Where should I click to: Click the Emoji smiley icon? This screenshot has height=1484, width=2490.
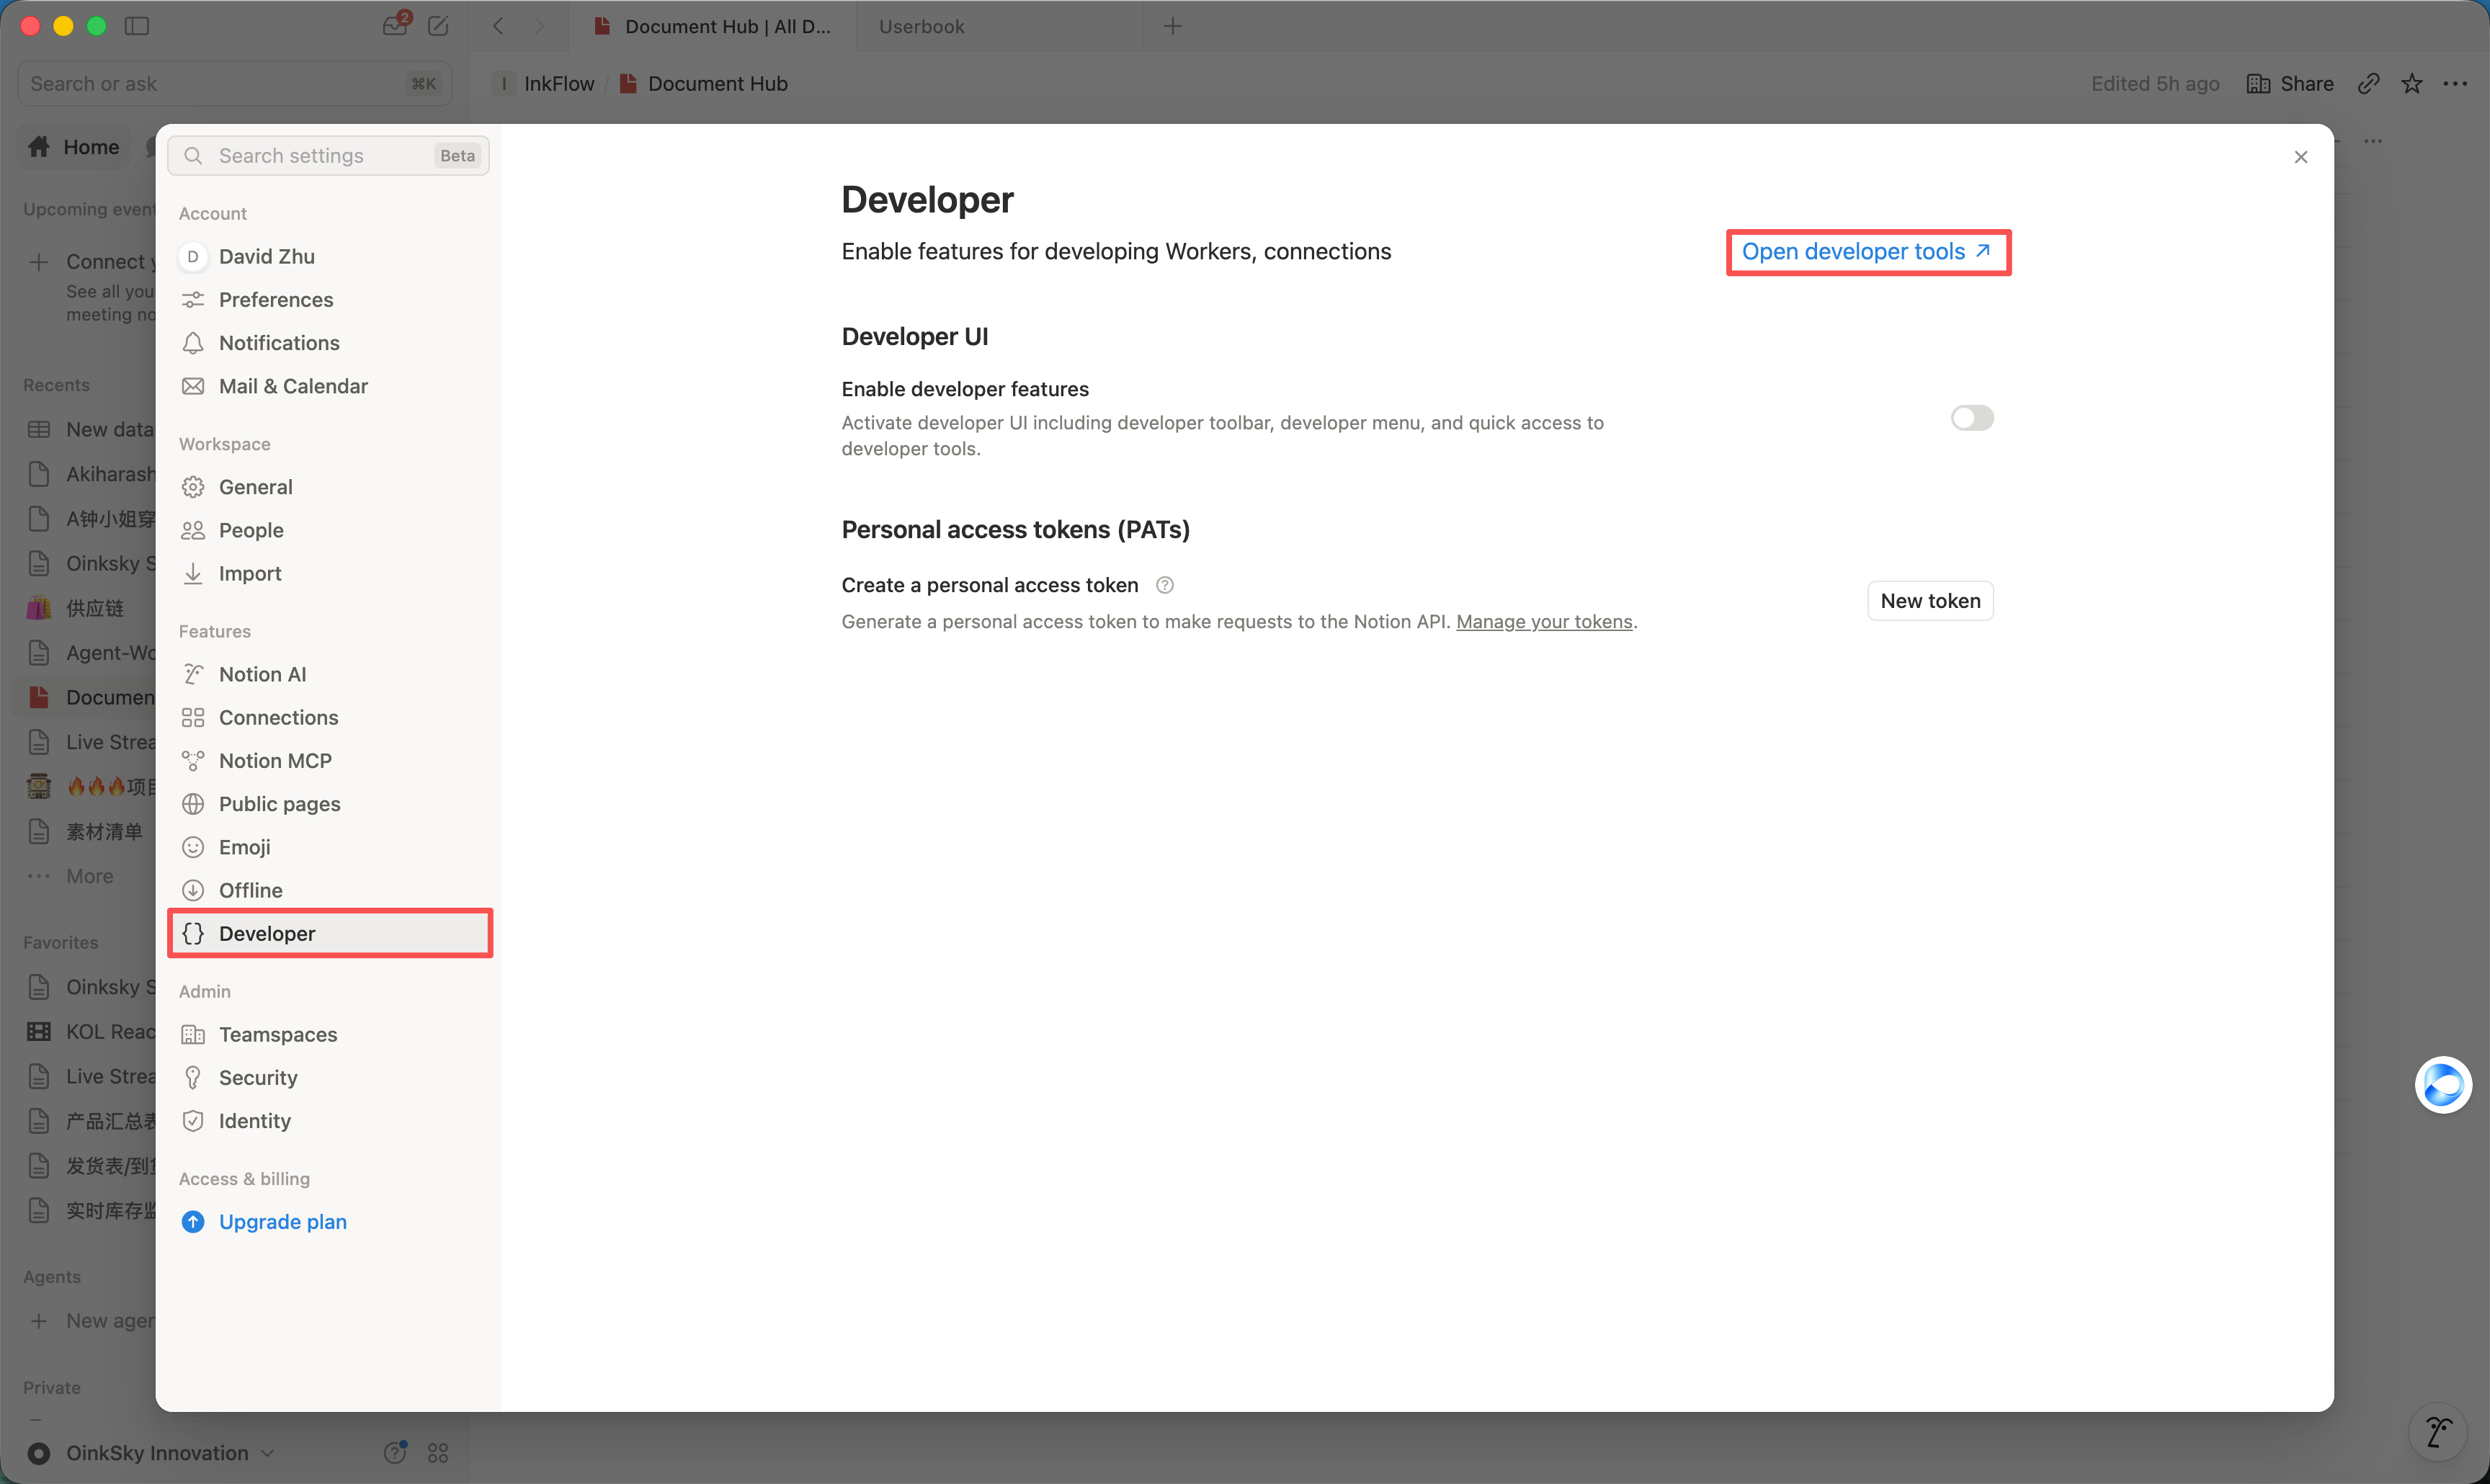(x=193, y=847)
